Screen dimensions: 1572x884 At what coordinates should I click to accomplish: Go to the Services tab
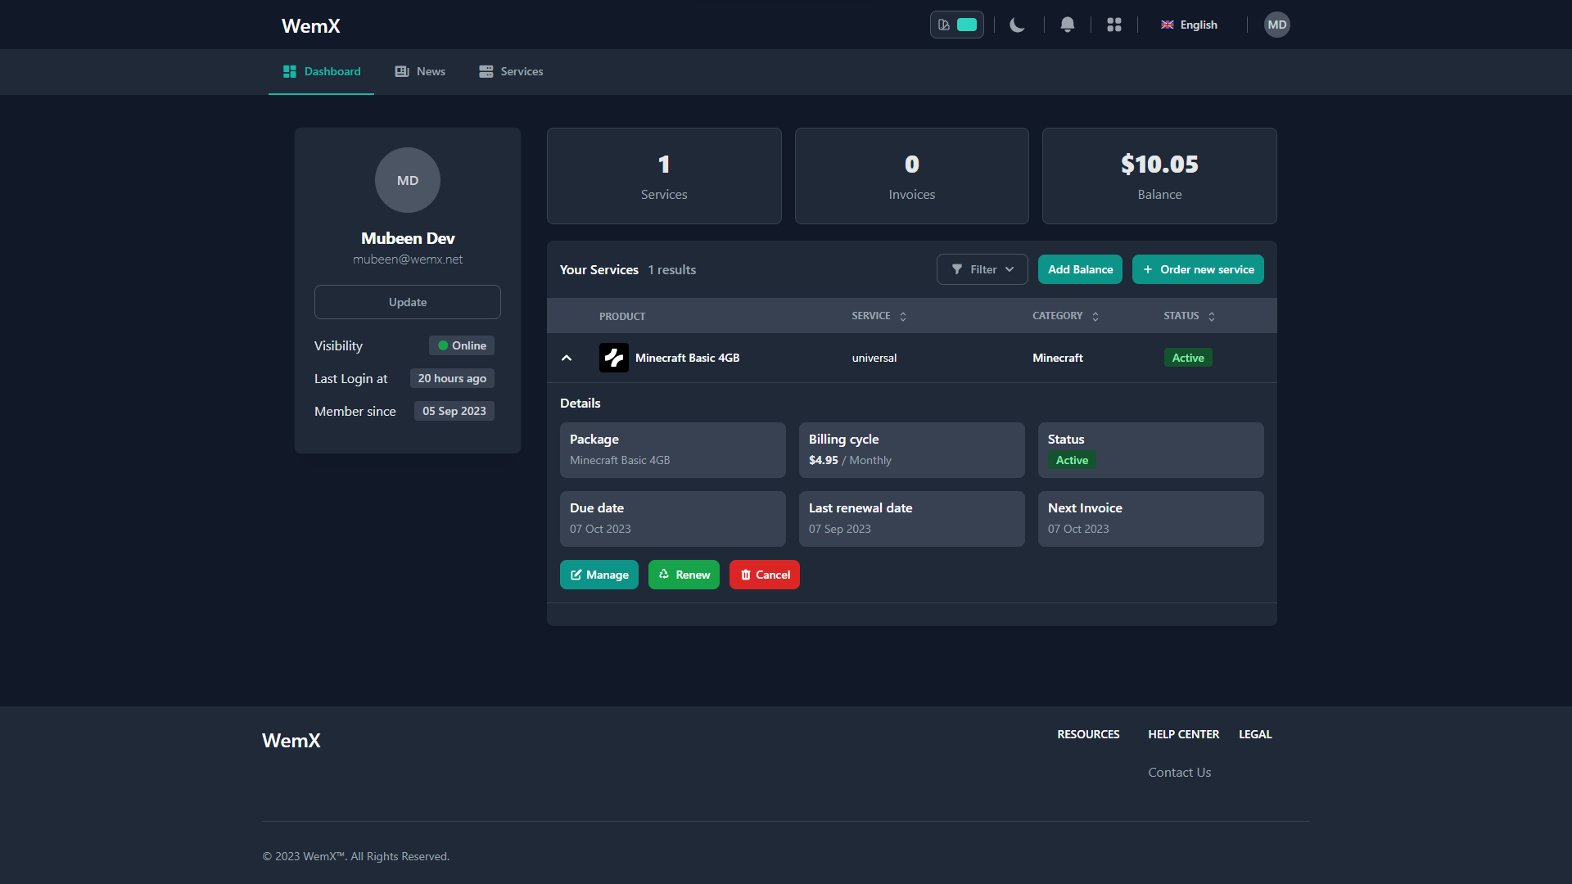511,72
